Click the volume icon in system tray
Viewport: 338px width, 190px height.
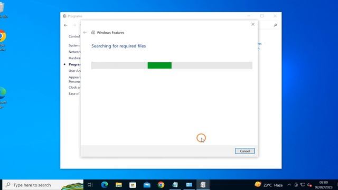(x=309, y=185)
